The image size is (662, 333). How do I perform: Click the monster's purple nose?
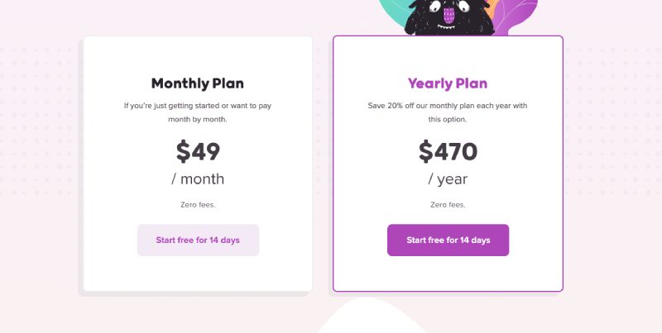449,16
